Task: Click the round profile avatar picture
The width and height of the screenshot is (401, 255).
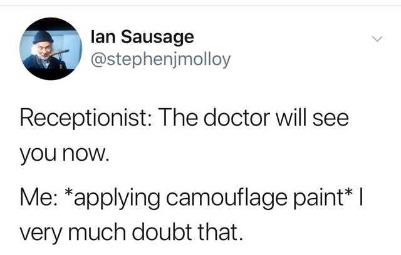Action: pyautogui.click(x=51, y=49)
